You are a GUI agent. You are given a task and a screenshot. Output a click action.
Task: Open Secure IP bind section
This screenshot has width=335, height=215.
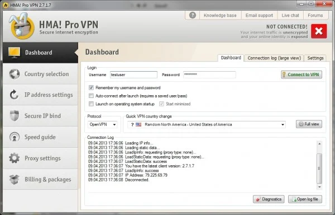pyautogui.click(x=41, y=116)
